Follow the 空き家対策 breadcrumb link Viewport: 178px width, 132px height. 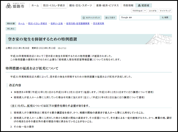(x=98, y=23)
